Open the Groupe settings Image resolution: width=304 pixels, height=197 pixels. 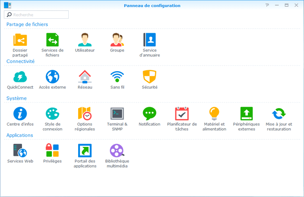117,40
